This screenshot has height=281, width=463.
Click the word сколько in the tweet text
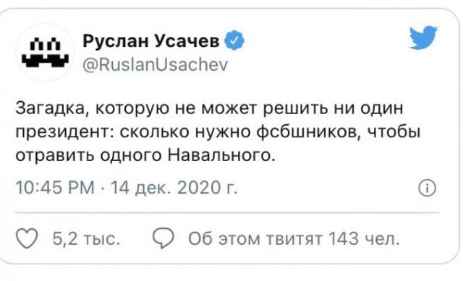click(x=155, y=132)
